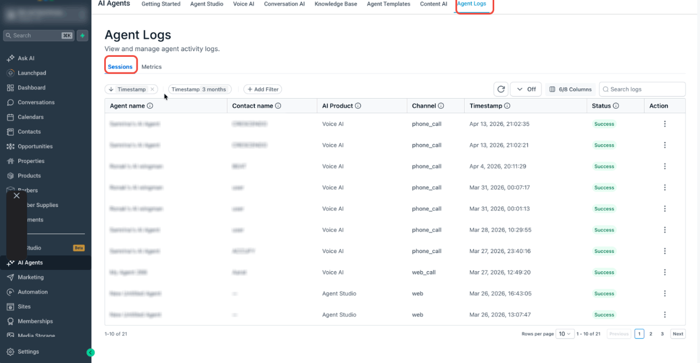The image size is (700, 363).
Task: Switch to Agent Templates tab
Action: 388,4
